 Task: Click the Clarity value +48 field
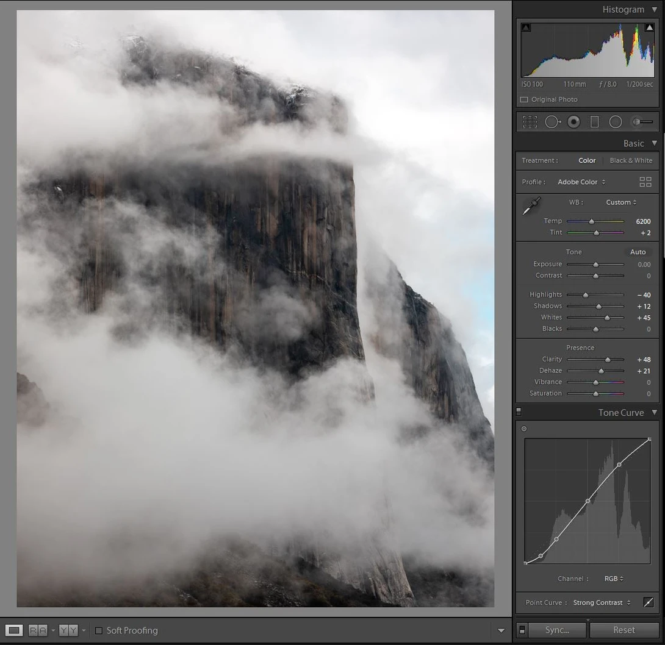644,360
